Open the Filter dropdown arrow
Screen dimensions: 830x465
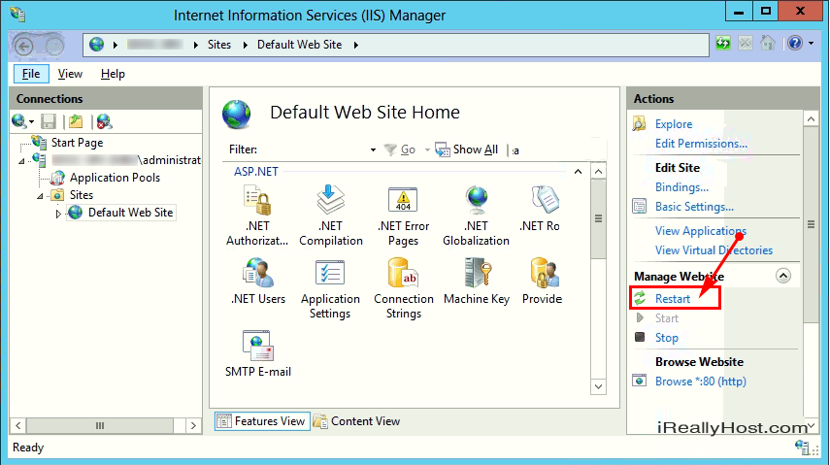373,149
